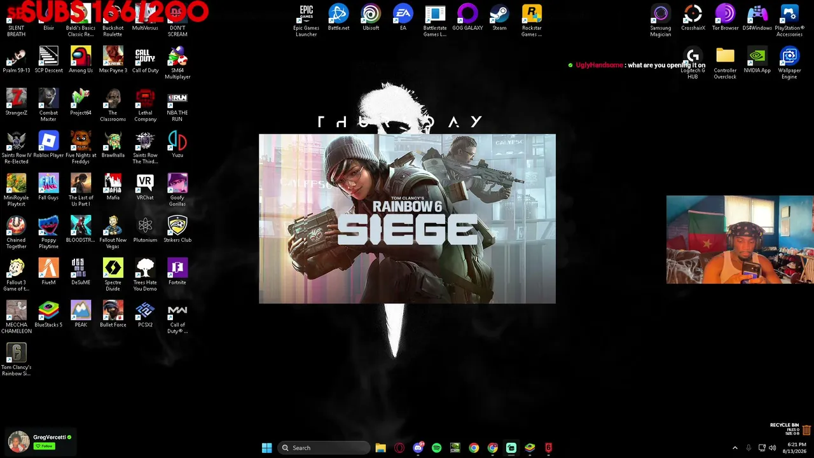The width and height of the screenshot is (814, 458).
Task: Select the Controller Overclock folder
Action: (x=725, y=63)
